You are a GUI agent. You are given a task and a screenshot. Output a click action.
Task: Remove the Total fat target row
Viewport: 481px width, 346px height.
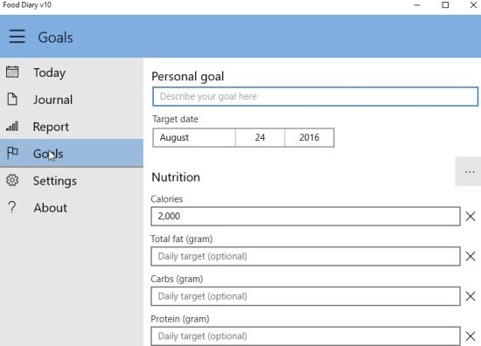(x=471, y=256)
